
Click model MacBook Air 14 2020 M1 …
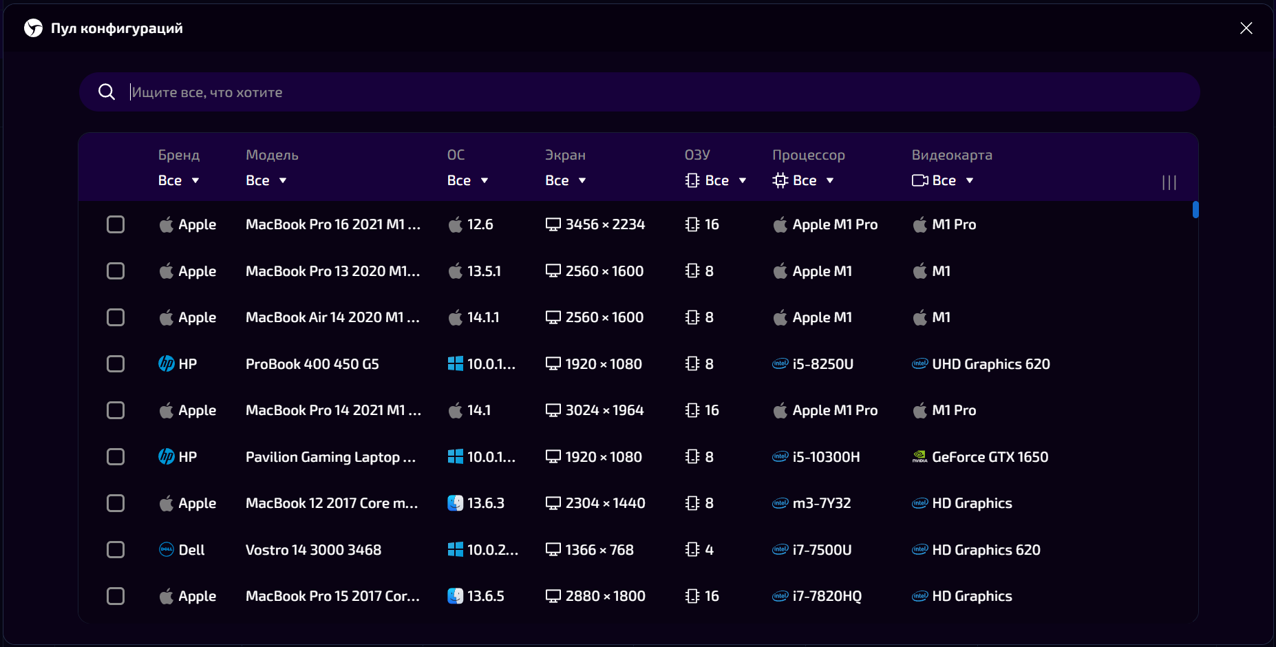(x=332, y=317)
